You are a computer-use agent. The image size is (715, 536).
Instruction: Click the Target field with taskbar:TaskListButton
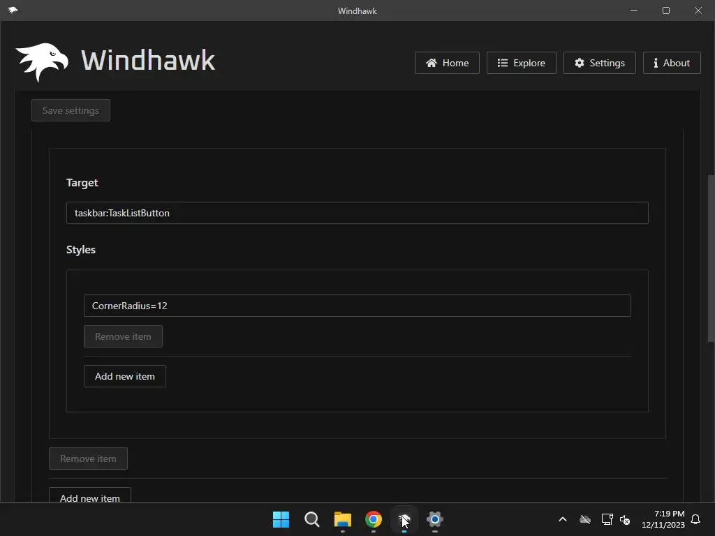357,213
